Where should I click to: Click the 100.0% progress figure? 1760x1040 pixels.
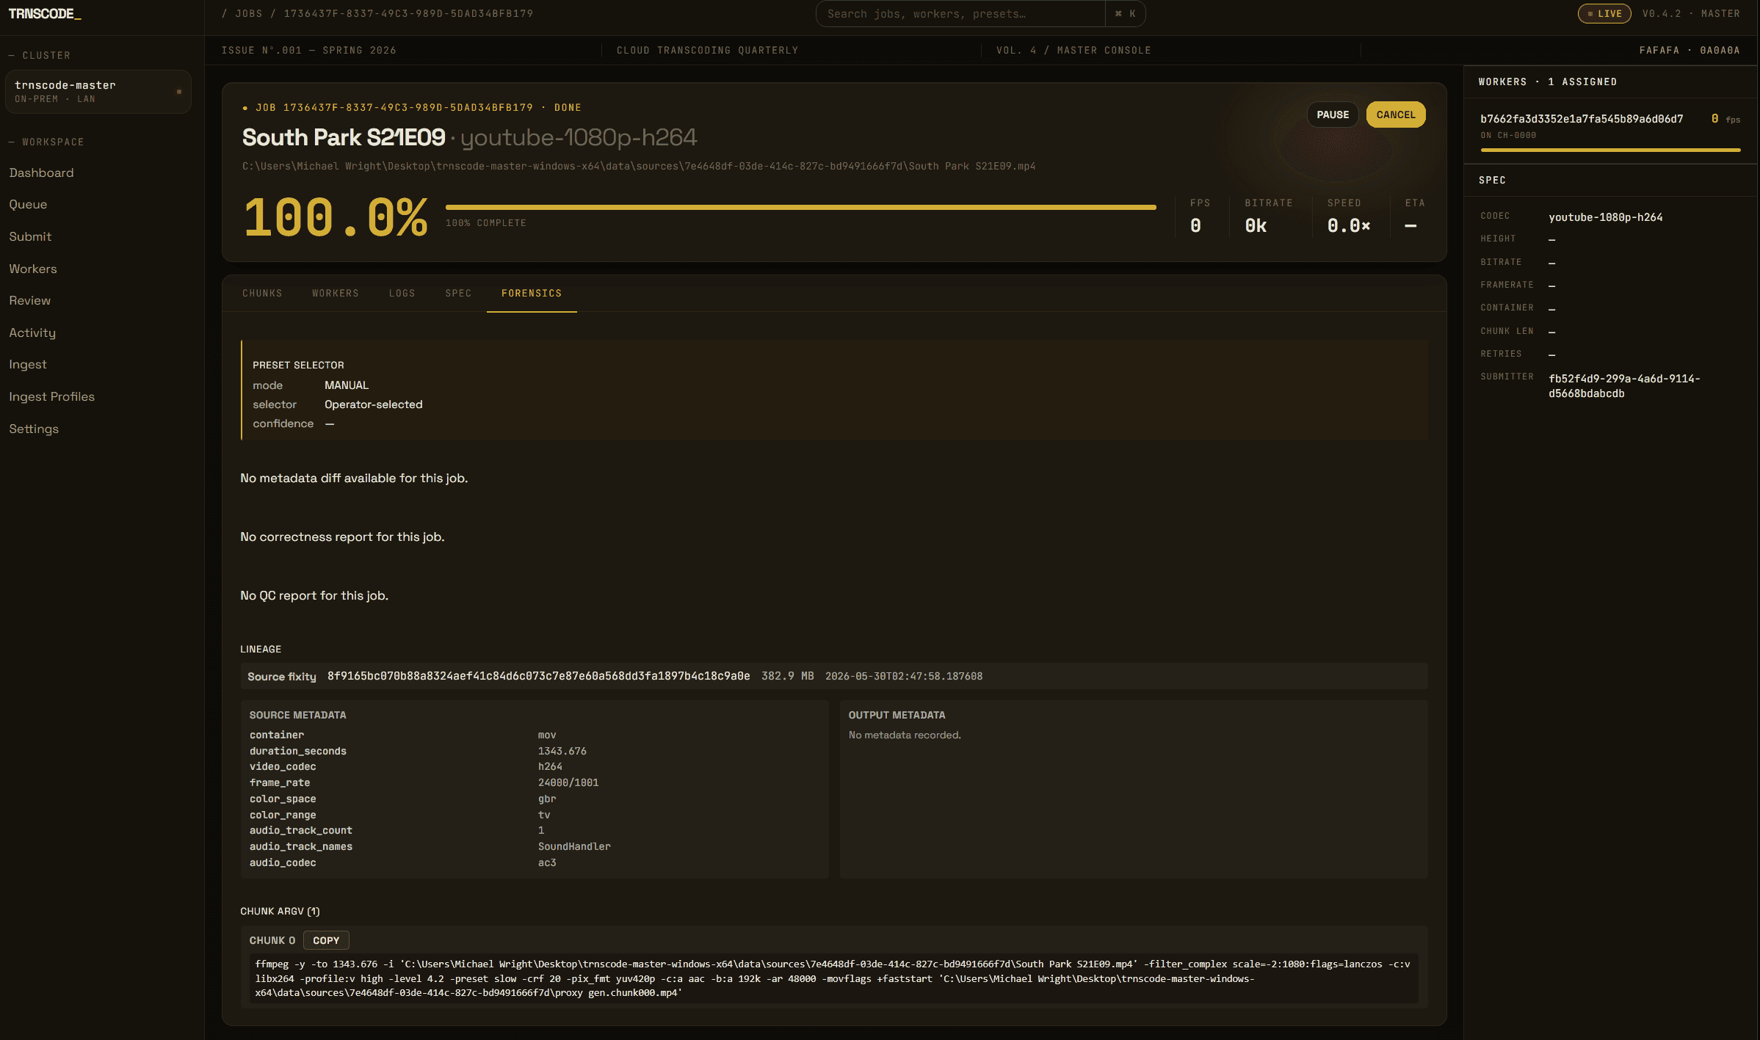click(x=336, y=217)
